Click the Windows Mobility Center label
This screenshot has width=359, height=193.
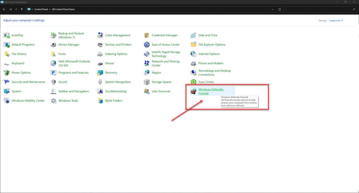pyautogui.click(x=28, y=101)
